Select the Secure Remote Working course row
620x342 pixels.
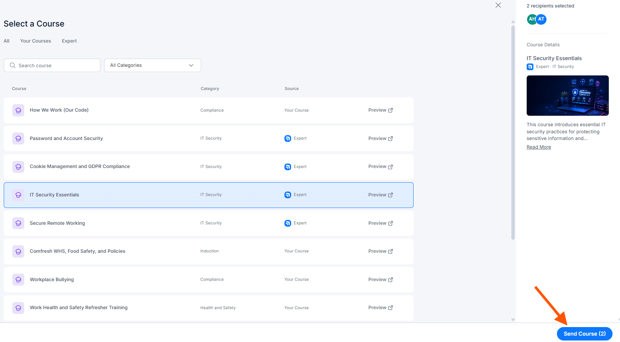[x=209, y=223]
